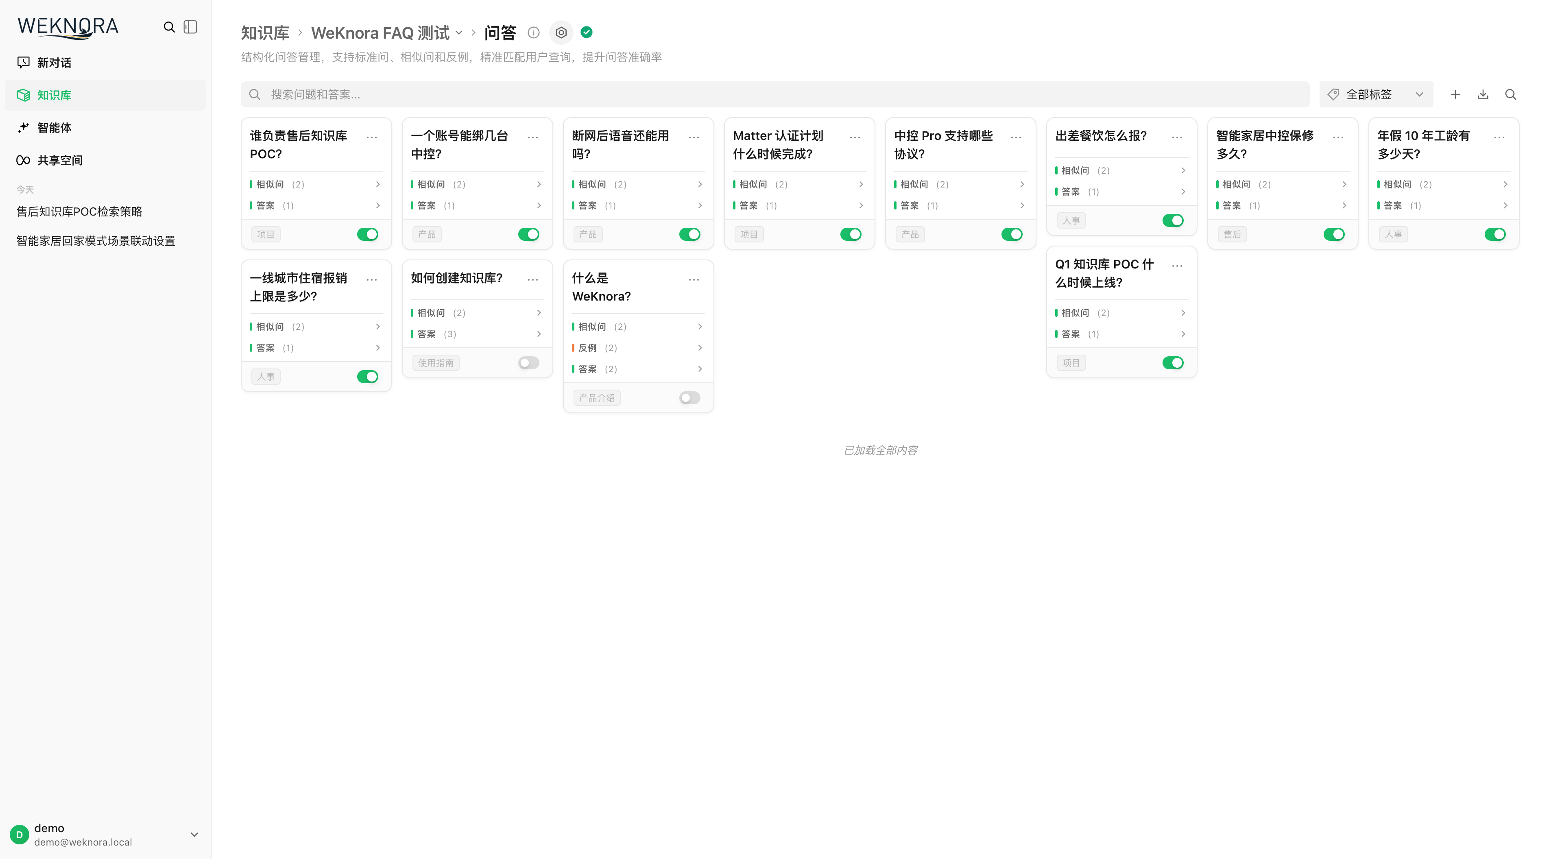Disable the 年假 10 年工龄 entry toggle
This screenshot has width=1562, height=859.
click(1495, 235)
